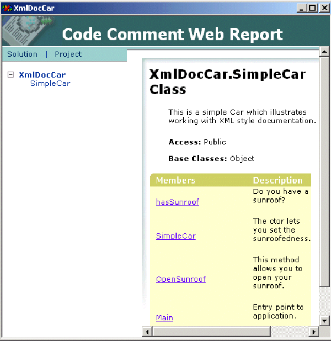Click the 'XmlDocCar.SimpleCar Class' heading
Viewport: 331px width, 341px height.
228,82
